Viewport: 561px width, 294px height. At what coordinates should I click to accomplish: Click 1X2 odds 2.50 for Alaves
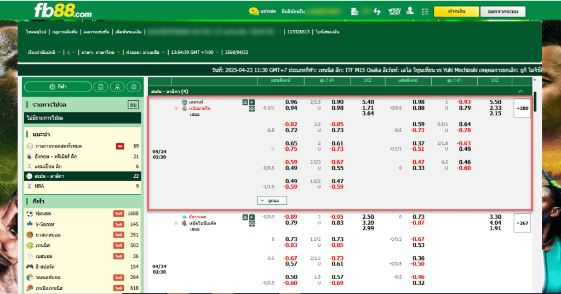pyautogui.click(x=368, y=217)
